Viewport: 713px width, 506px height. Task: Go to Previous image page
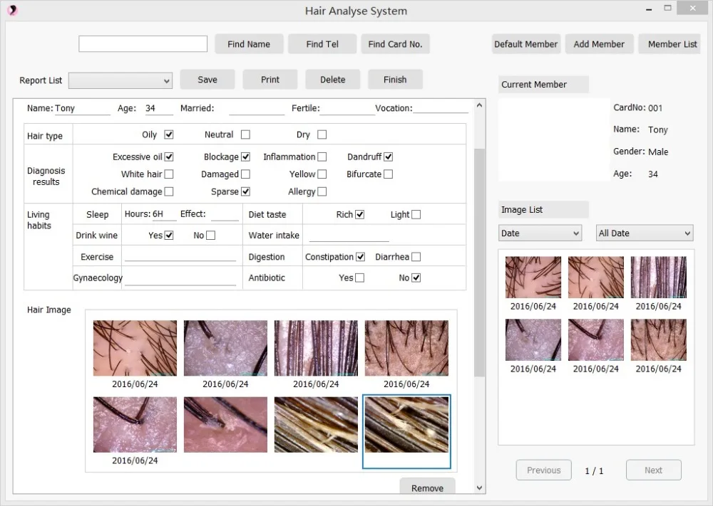point(544,470)
